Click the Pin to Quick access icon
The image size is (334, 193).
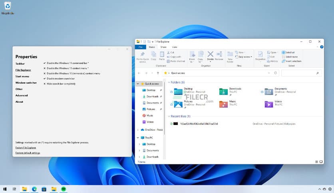coord(143,55)
